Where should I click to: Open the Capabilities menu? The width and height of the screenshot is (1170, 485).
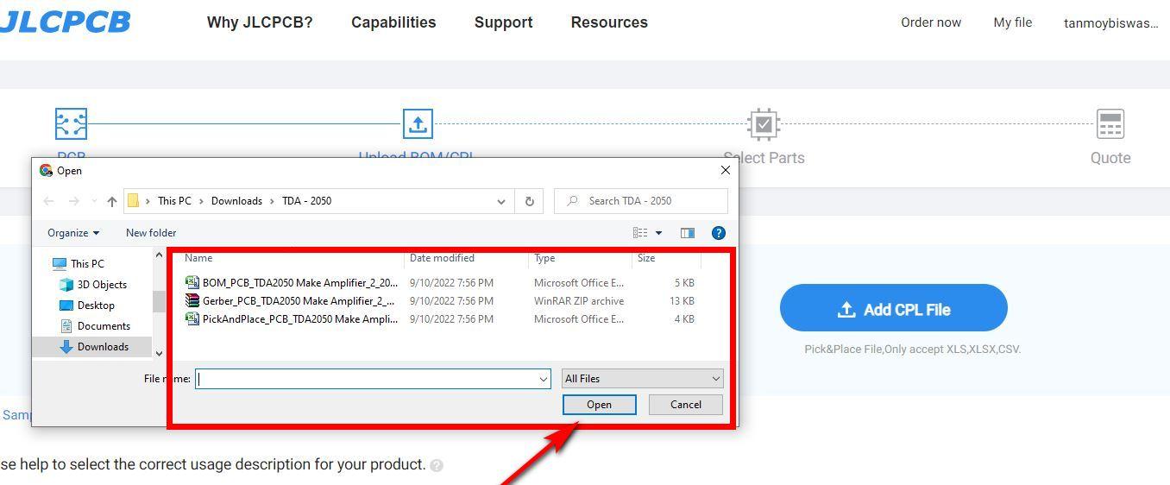tap(393, 22)
